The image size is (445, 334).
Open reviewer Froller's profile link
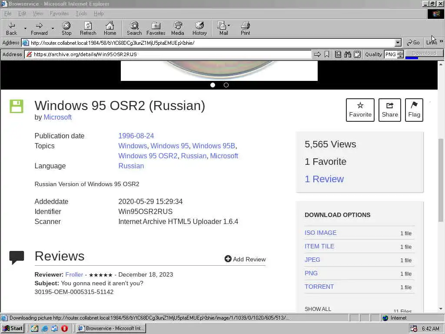tap(74, 274)
